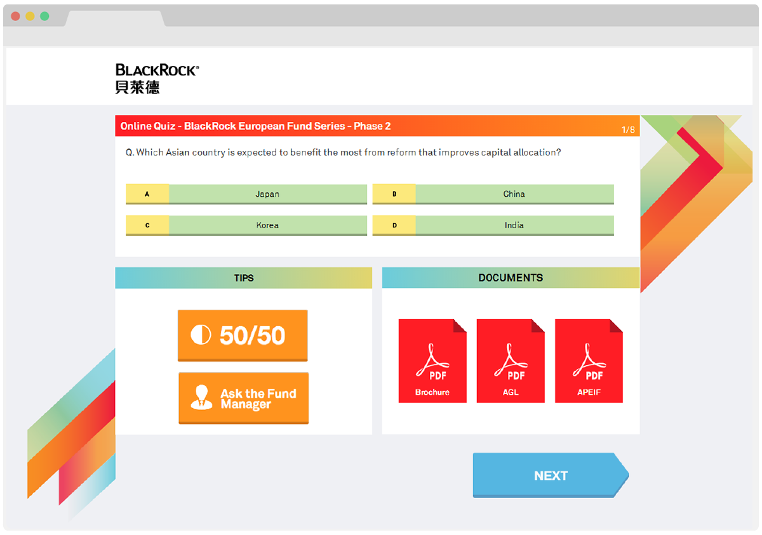This screenshot has width=762, height=535.
Task: Click the Online Quiz title bar text
Action: pyautogui.click(x=255, y=126)
